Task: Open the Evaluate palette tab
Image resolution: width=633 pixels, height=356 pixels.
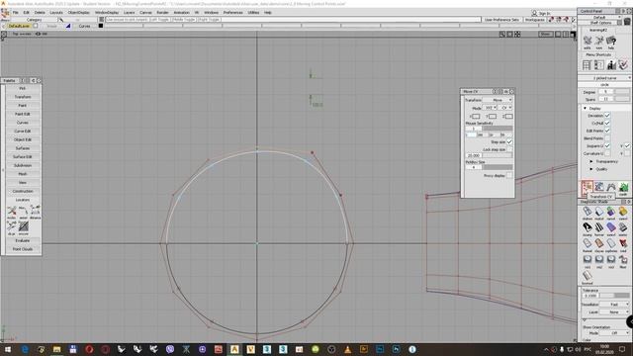Action: point(23,240)
